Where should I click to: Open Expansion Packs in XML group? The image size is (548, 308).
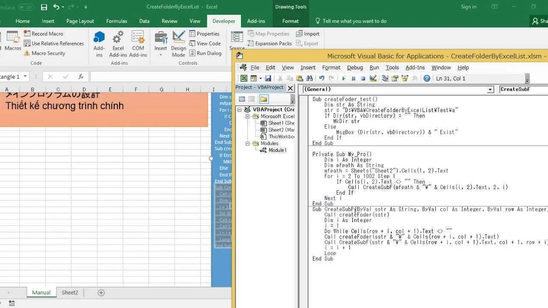[269, 43]
